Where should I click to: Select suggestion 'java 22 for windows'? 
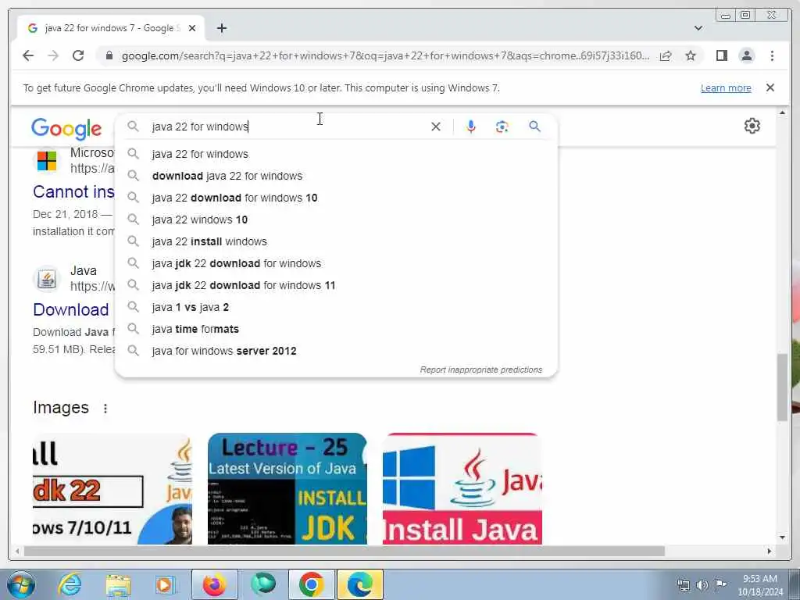(336, 154)
